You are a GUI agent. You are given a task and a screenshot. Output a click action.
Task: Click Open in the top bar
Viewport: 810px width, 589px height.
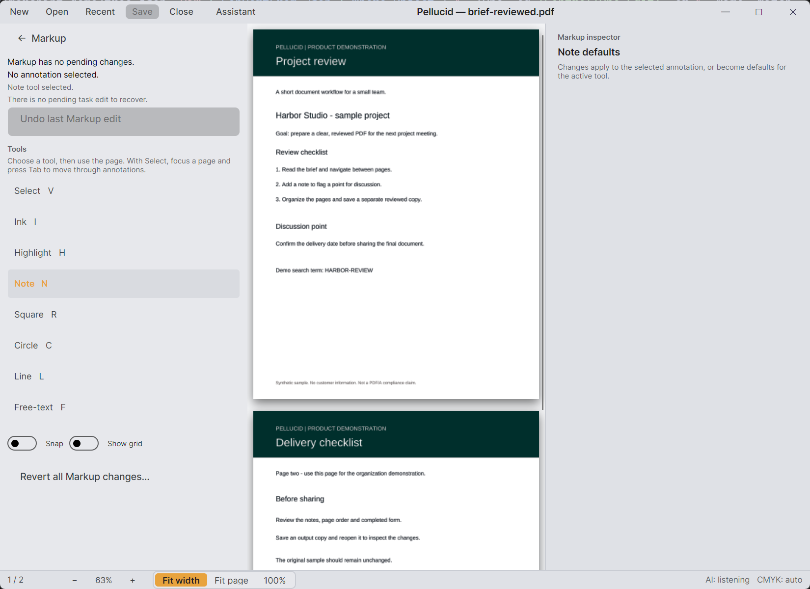[x=57, y=12]
